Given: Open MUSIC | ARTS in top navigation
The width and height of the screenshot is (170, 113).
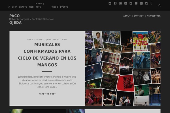Looking at the screenshot, I should tap(40, 5).
